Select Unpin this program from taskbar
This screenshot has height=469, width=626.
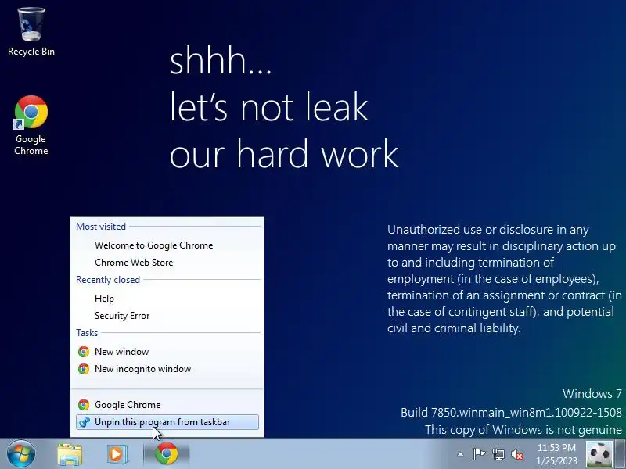[x=167, y=422]
